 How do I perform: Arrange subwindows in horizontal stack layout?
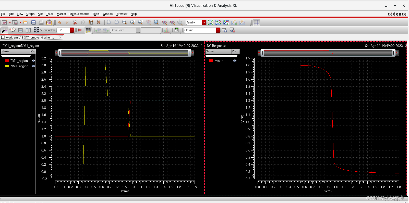click(x=20, y=30)
